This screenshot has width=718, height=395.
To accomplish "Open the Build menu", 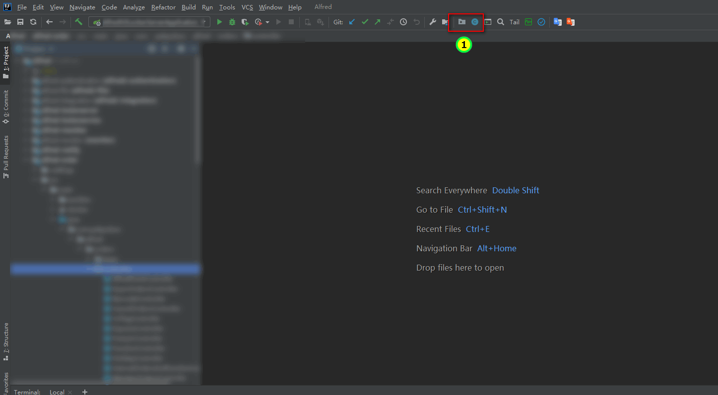I will [189, 7].
